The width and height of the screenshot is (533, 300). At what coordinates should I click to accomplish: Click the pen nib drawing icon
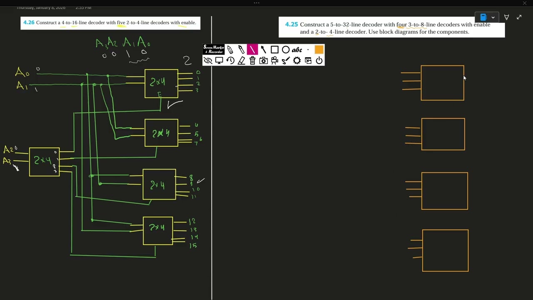507,17
